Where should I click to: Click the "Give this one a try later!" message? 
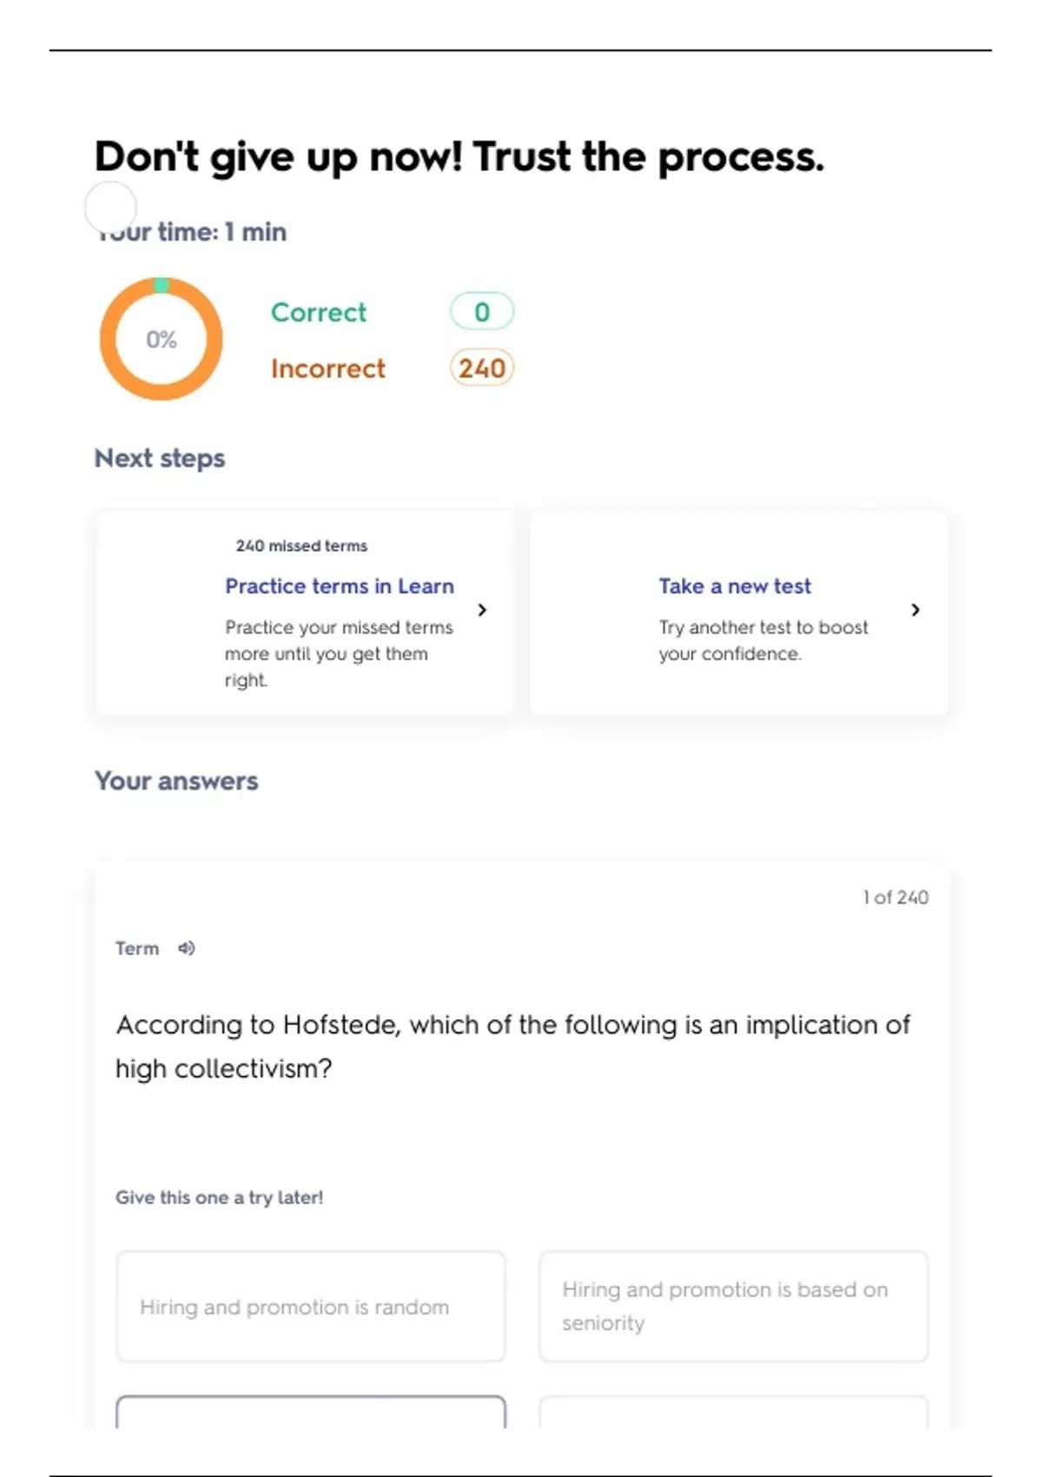tap(219, 1197)
